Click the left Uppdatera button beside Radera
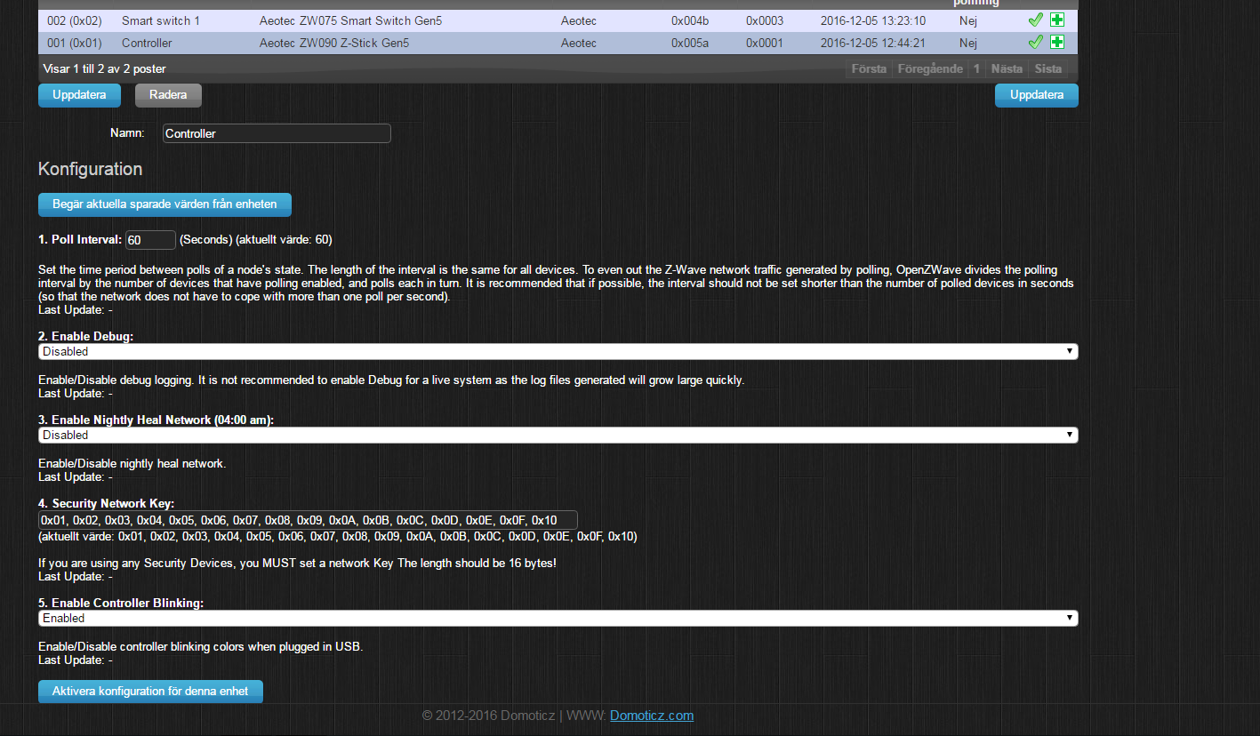1260x736 pixels. coord(79,95)
